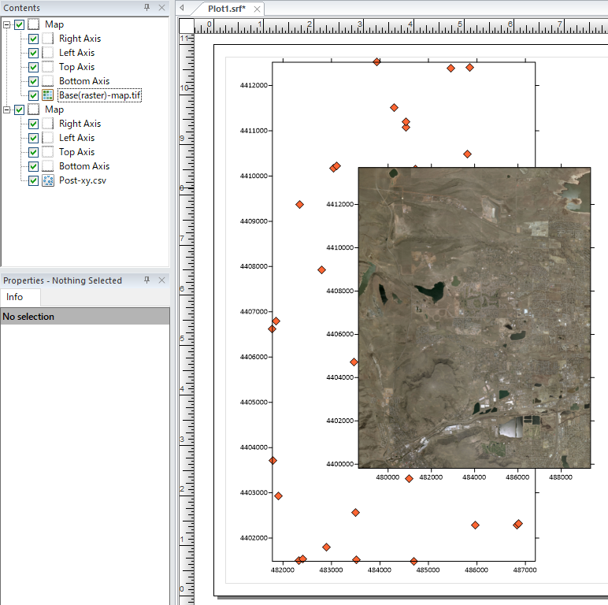Viewport: 608px width, 605px height.
Task: Toggle visibility checkbox of first Map
Action: click(20, 25)
